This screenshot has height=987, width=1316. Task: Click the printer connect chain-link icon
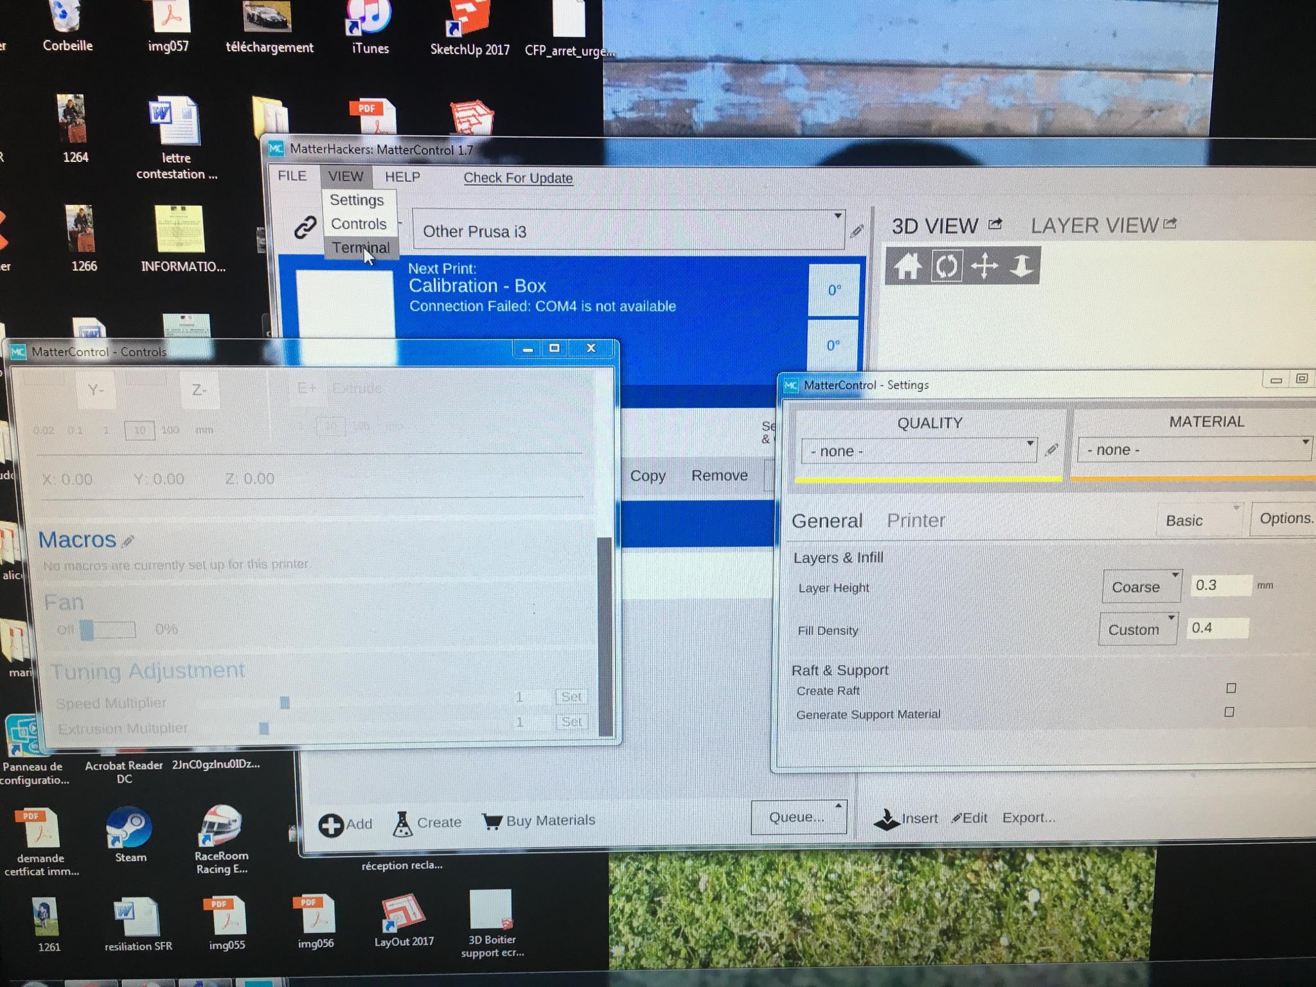coord(305,227)
